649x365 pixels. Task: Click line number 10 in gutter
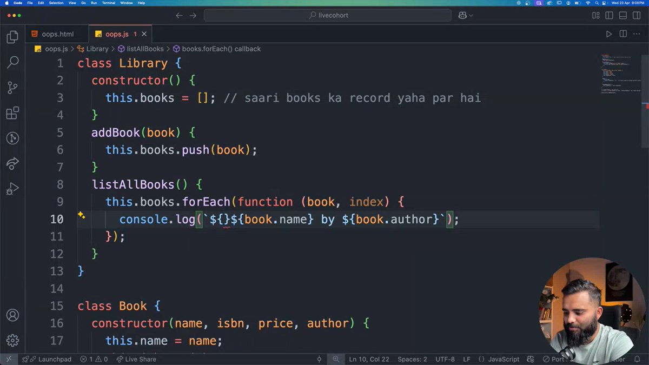[x=57, y=219]
